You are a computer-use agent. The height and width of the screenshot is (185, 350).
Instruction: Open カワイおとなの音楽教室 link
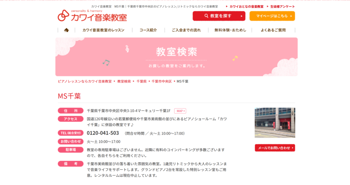[x=246, y=6]
